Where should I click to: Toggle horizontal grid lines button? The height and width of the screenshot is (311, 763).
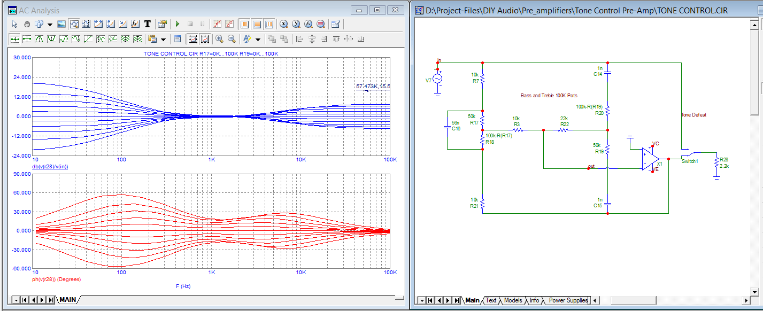pos(257,24)
